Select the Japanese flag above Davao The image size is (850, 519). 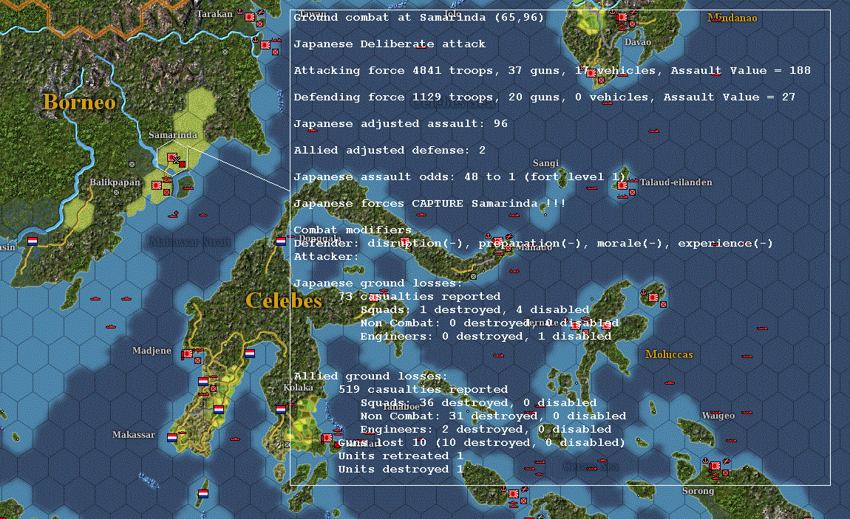pyautogui.click(x=622, y=17)
